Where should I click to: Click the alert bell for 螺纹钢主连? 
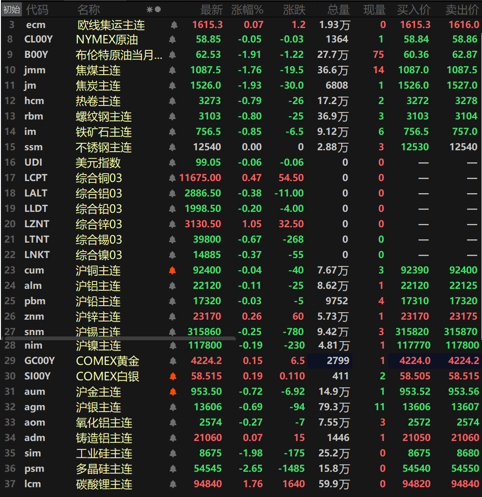[172, 116]
